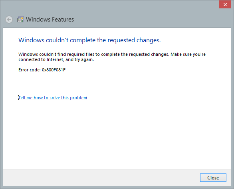The width and height of the screenshot is (234, 189).
Task: Click the empty white area below the link
Action: pos(117,134)
